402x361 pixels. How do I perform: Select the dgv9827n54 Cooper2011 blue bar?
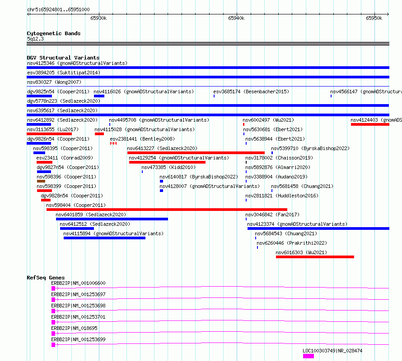coord(44,172)
